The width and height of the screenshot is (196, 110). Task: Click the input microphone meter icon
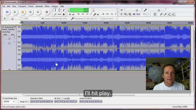click(x=95, y=14)
